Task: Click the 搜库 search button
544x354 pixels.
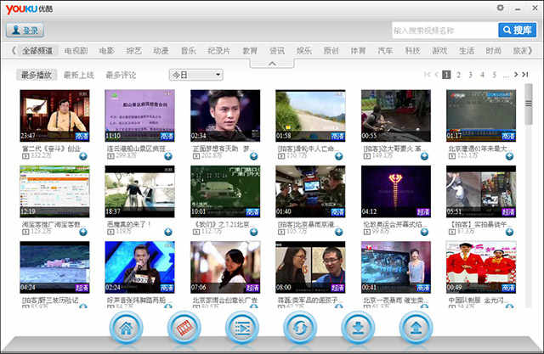Action: point(518,30)
